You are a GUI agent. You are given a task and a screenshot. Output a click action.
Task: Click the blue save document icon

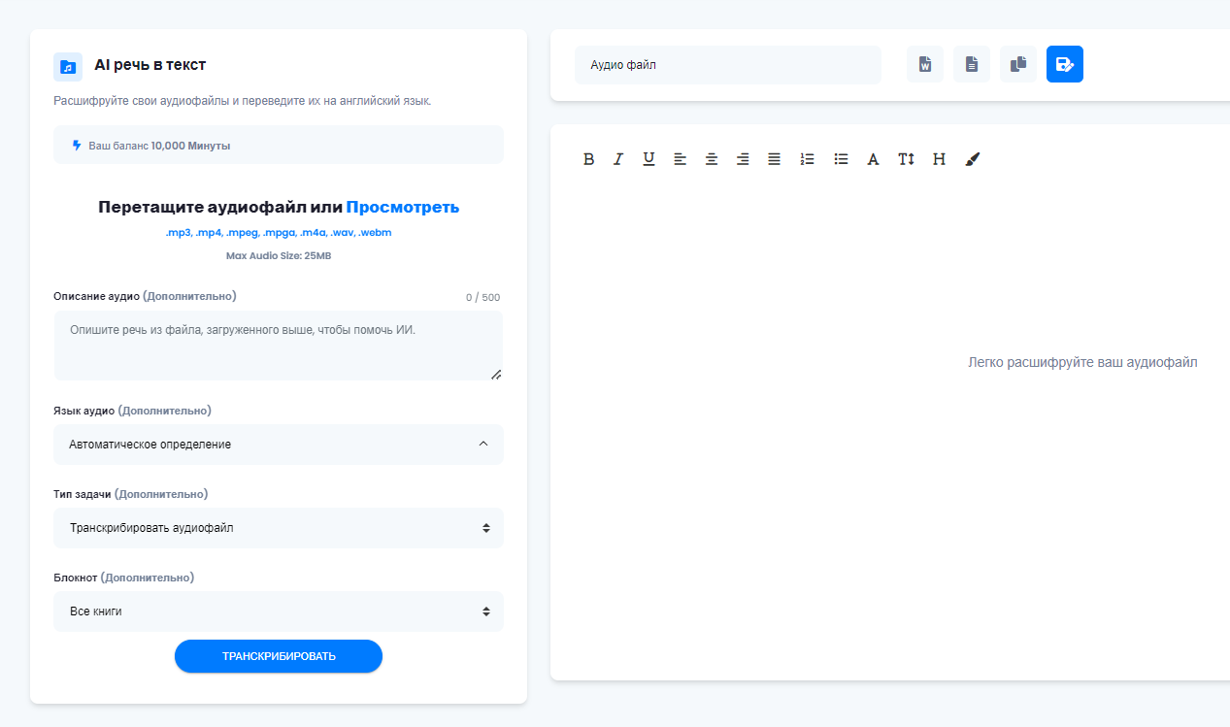point(1064,64)
